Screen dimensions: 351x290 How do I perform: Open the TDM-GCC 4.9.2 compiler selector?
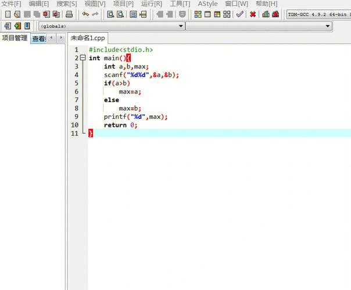(x=318, y=14)
